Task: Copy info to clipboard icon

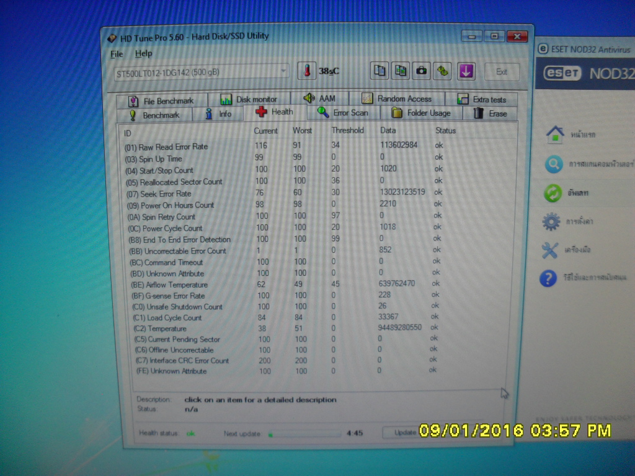Action: tap(380, 71)
